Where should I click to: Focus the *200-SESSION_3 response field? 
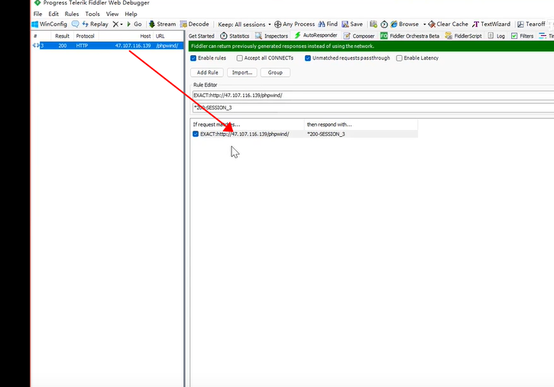373,108
